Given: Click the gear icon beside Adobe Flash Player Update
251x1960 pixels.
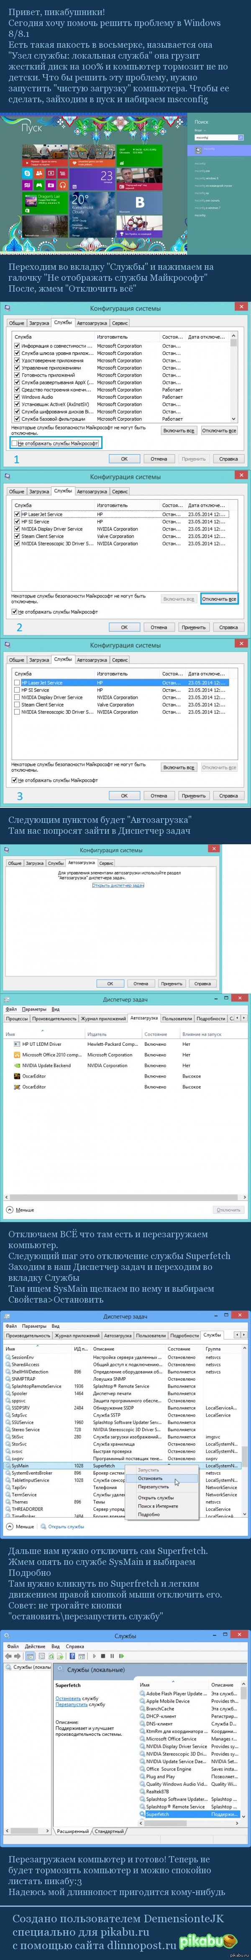Looking at the screenshot, I should click(142, 1694).
